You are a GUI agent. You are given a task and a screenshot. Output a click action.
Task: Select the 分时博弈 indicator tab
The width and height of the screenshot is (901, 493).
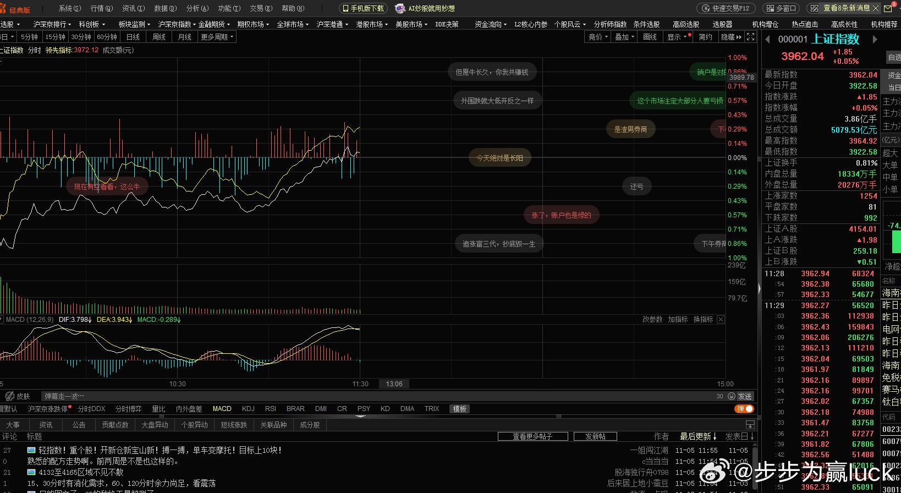click(x=128, y=409)
